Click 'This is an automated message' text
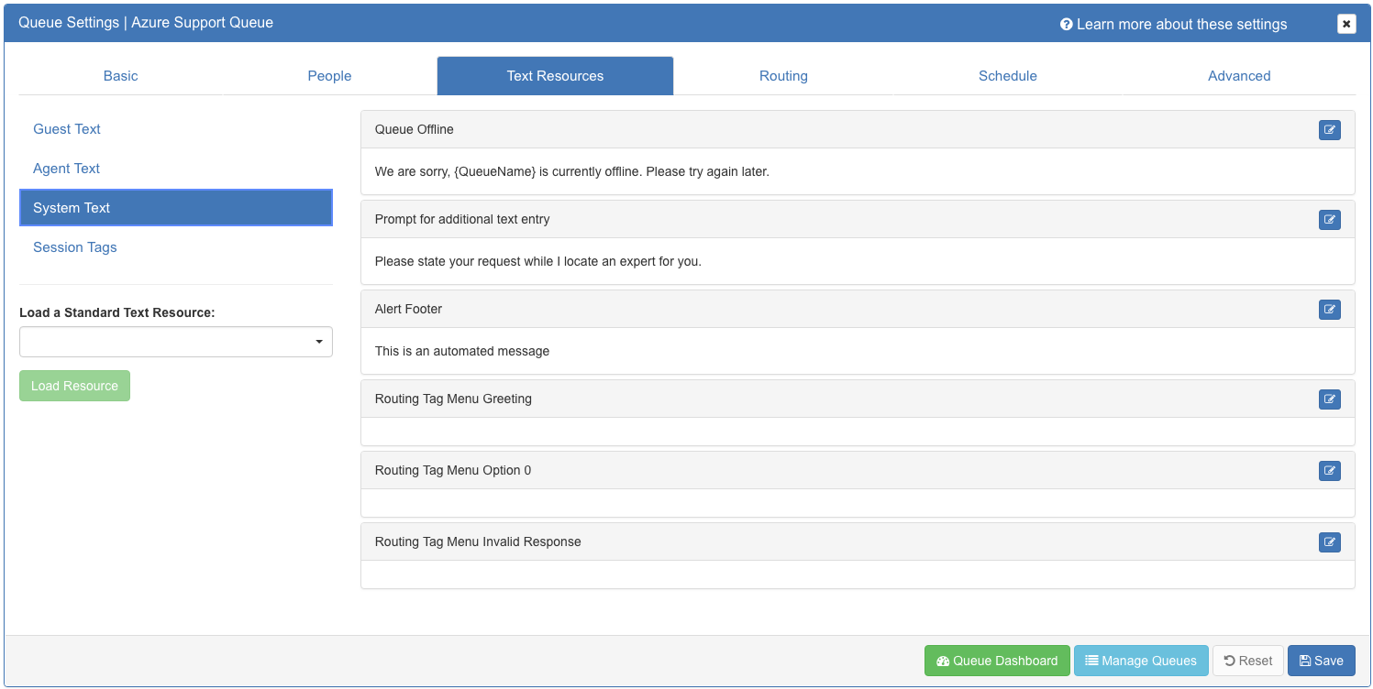The width and height of the screenshot is (1373, 689). pyautogui.click(x=462, y=351)
